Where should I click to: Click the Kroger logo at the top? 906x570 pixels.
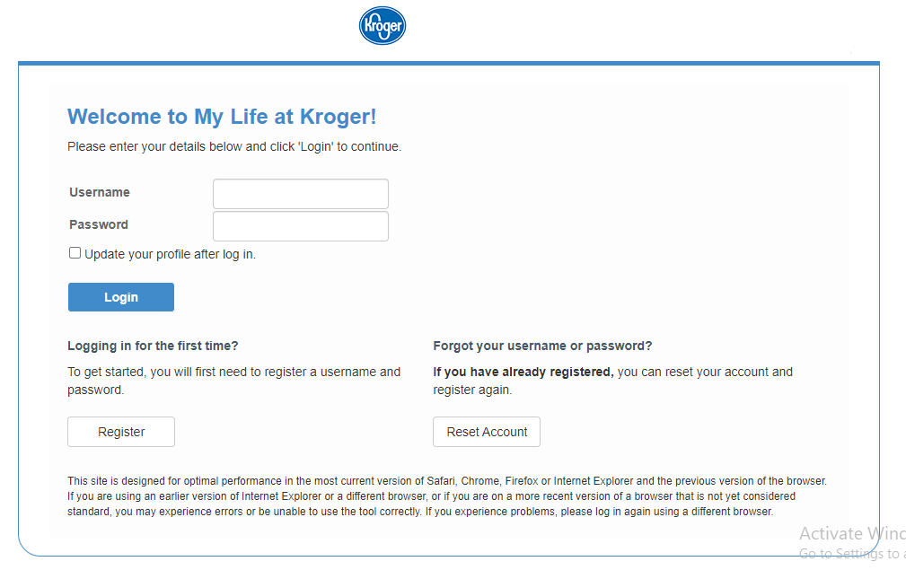click(382, 26)
